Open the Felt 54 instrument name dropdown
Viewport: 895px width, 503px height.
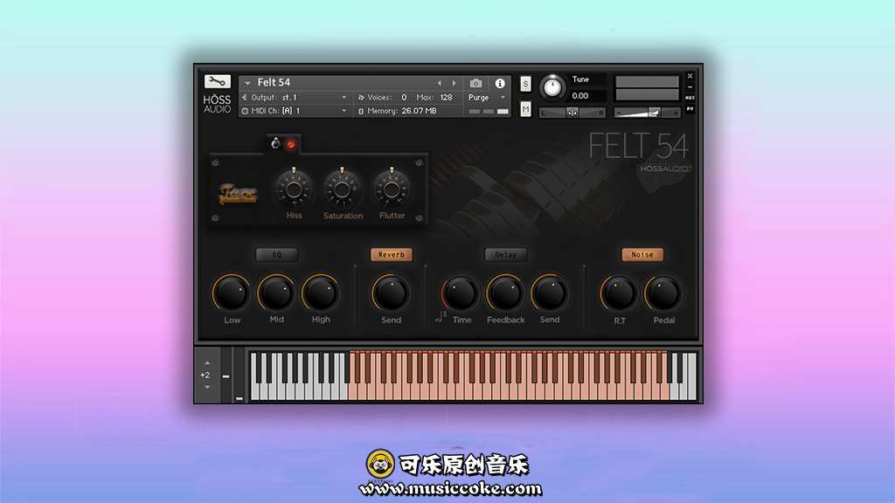tap(247, 83)
